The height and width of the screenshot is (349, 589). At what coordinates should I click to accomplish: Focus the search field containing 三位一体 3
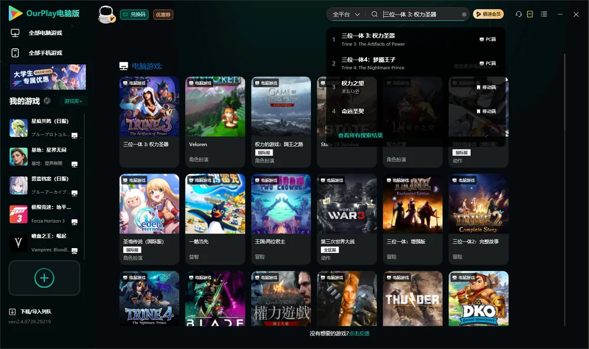tap(421, 14)
